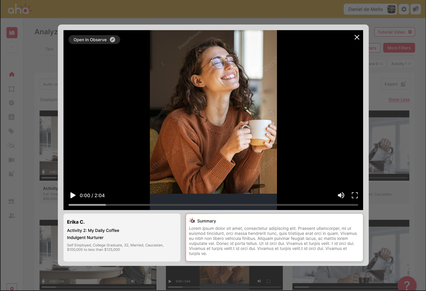
Task: Click the "0:00 / 2:04" modal time display
Action: click(92, 195)
